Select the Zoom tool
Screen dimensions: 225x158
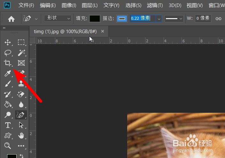click(x=8, y=146)
